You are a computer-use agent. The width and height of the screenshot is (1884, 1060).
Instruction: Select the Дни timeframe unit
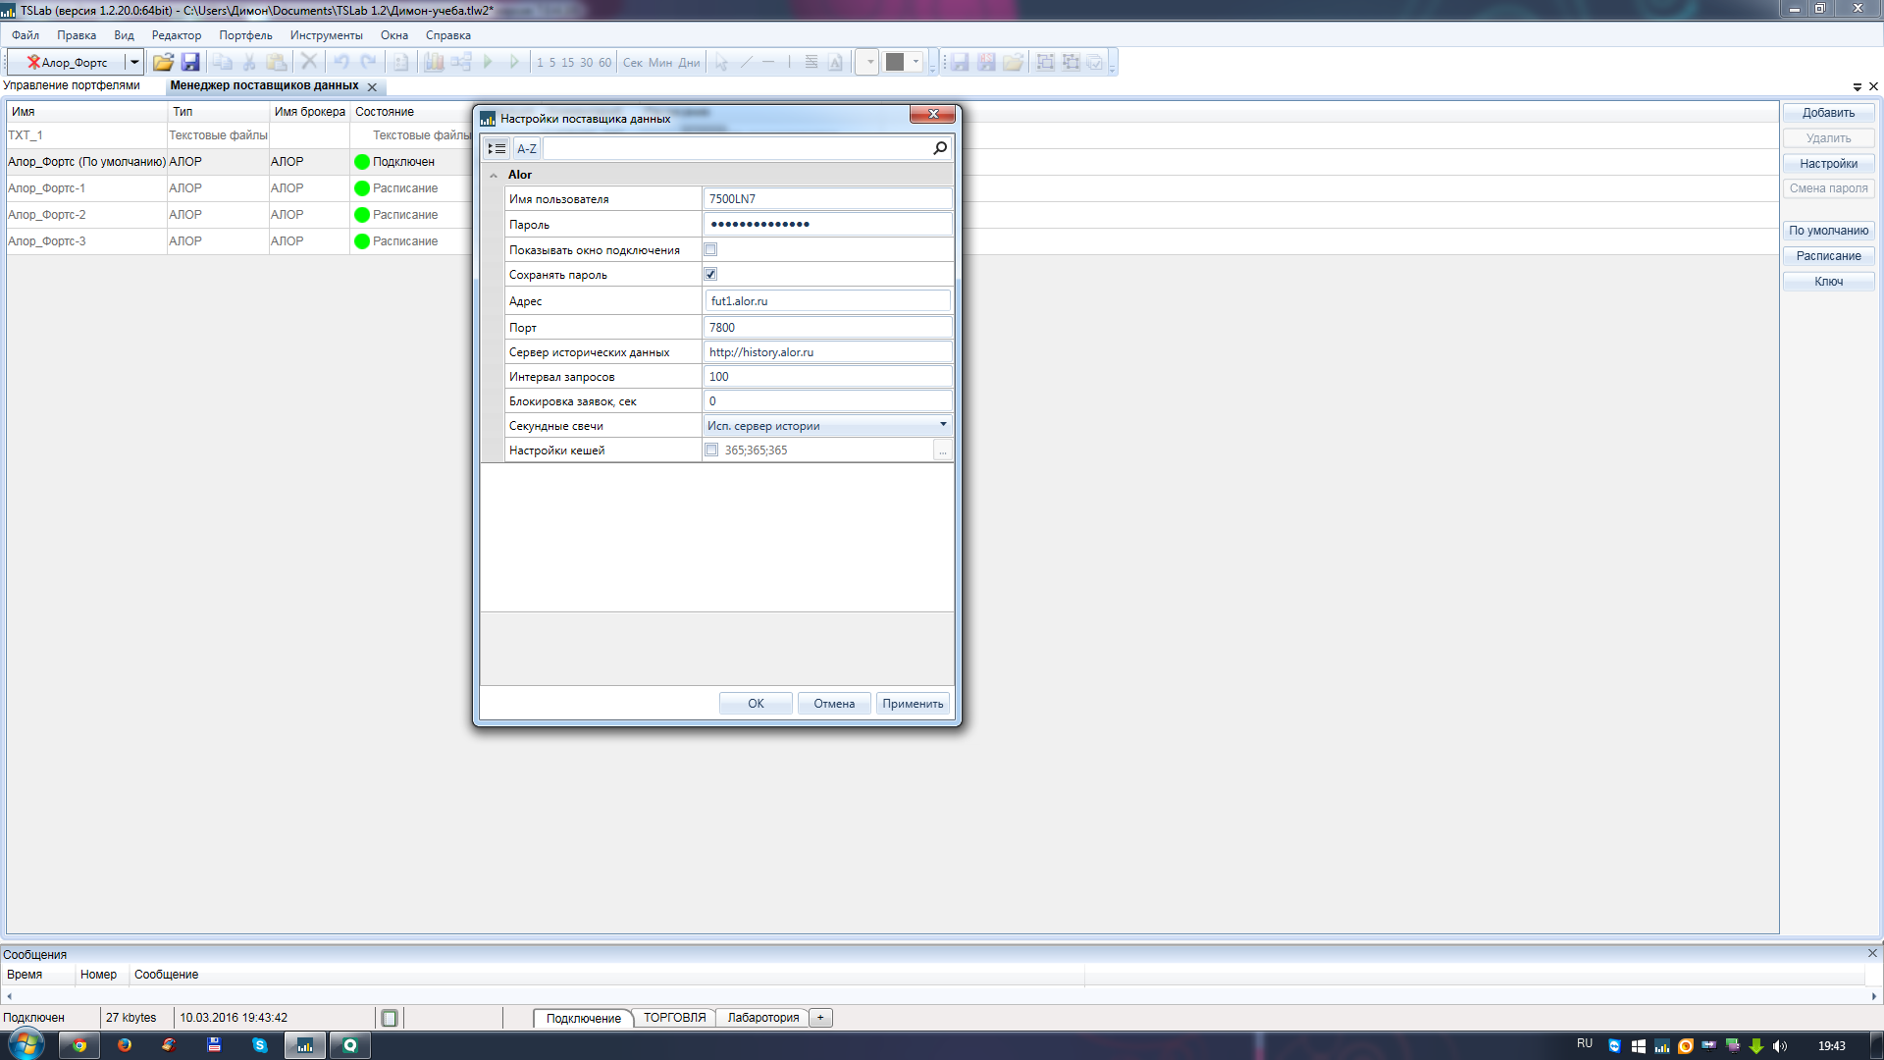(x=689, y=63)
